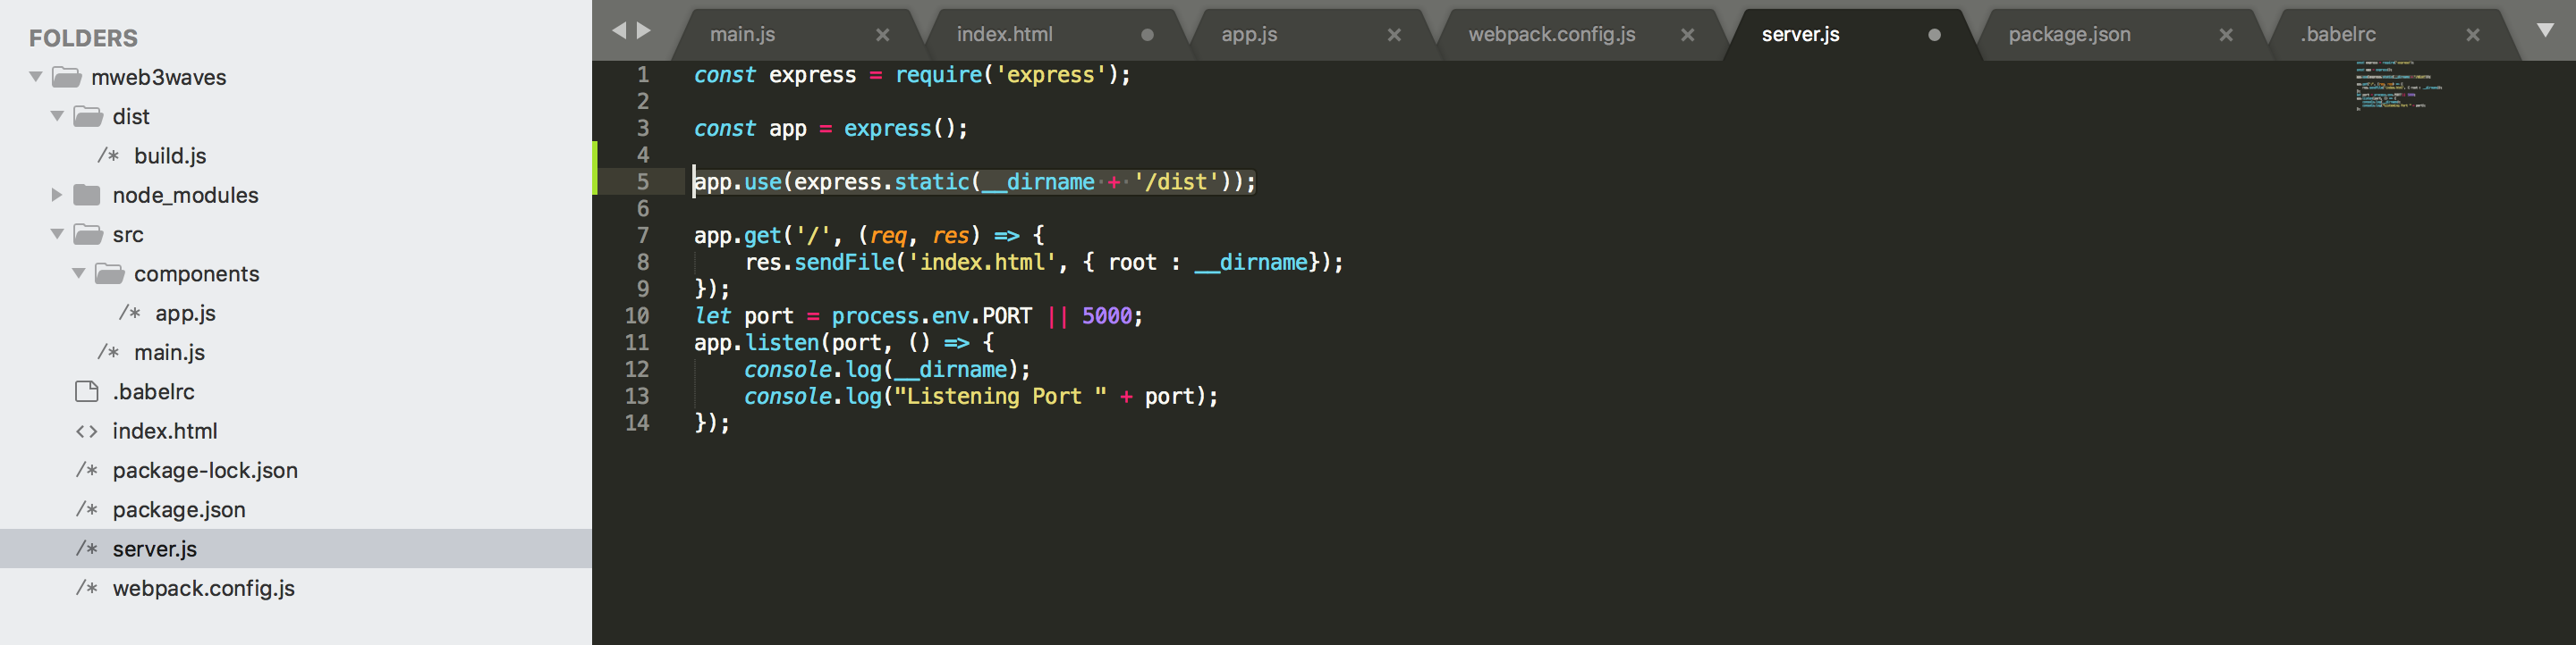This screenshot has width=2576, height=645.
Task: Select the node_modules folder name
Action: 185,196
